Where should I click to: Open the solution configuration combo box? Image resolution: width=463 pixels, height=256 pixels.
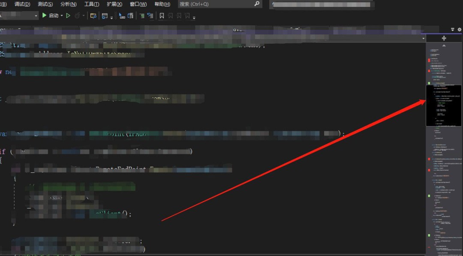pyautogui.click(x=19, y=15)
